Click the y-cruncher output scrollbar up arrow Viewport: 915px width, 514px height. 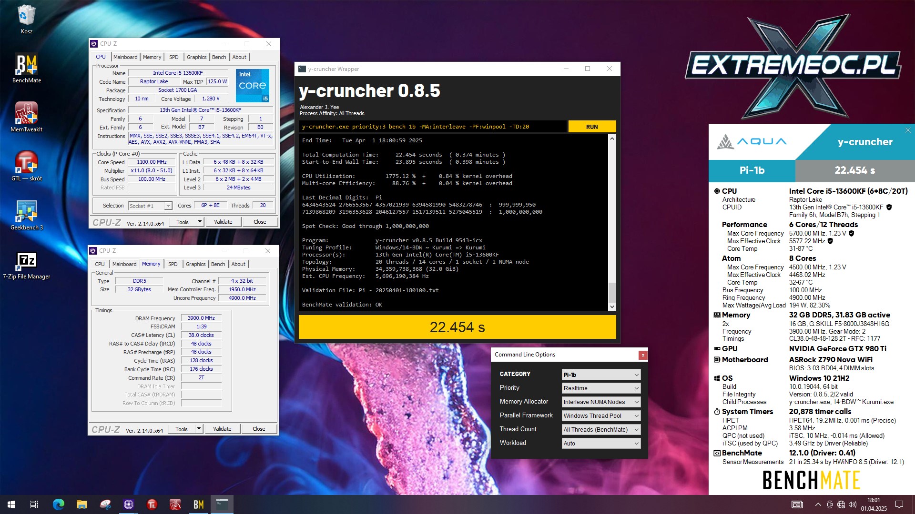pos(612,138)
